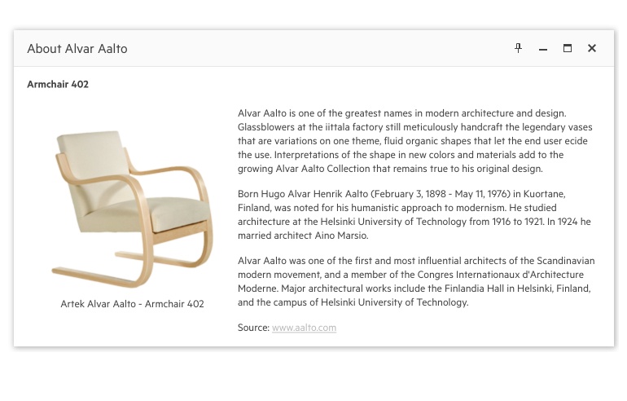Select the bold "Armchair 402" heading

pos(58,84)
